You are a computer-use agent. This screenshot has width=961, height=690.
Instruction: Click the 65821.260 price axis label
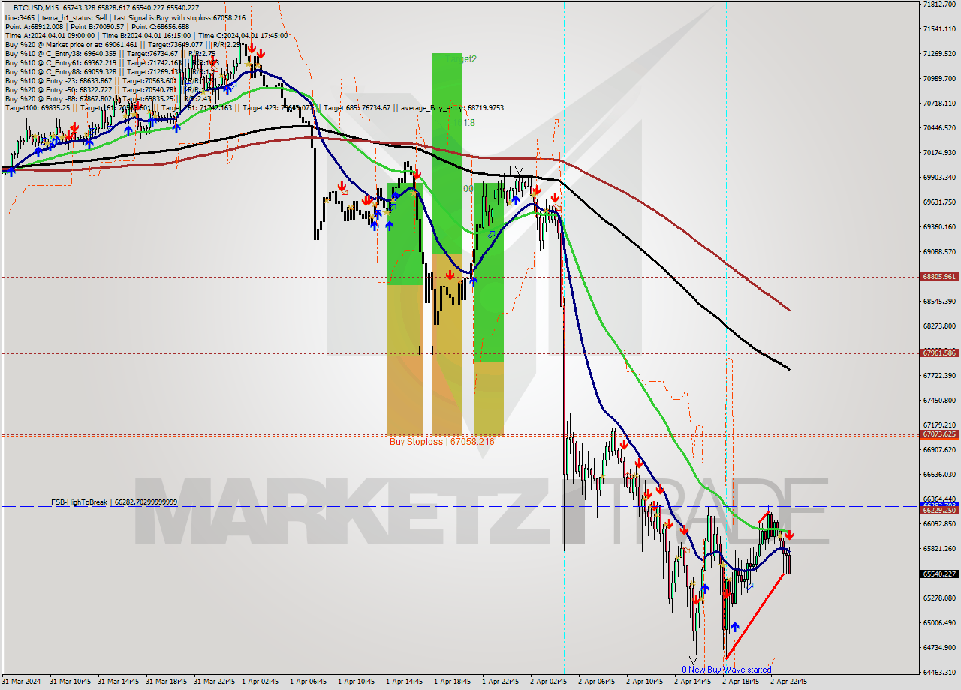pyautogui.click(x=939, y=549)
